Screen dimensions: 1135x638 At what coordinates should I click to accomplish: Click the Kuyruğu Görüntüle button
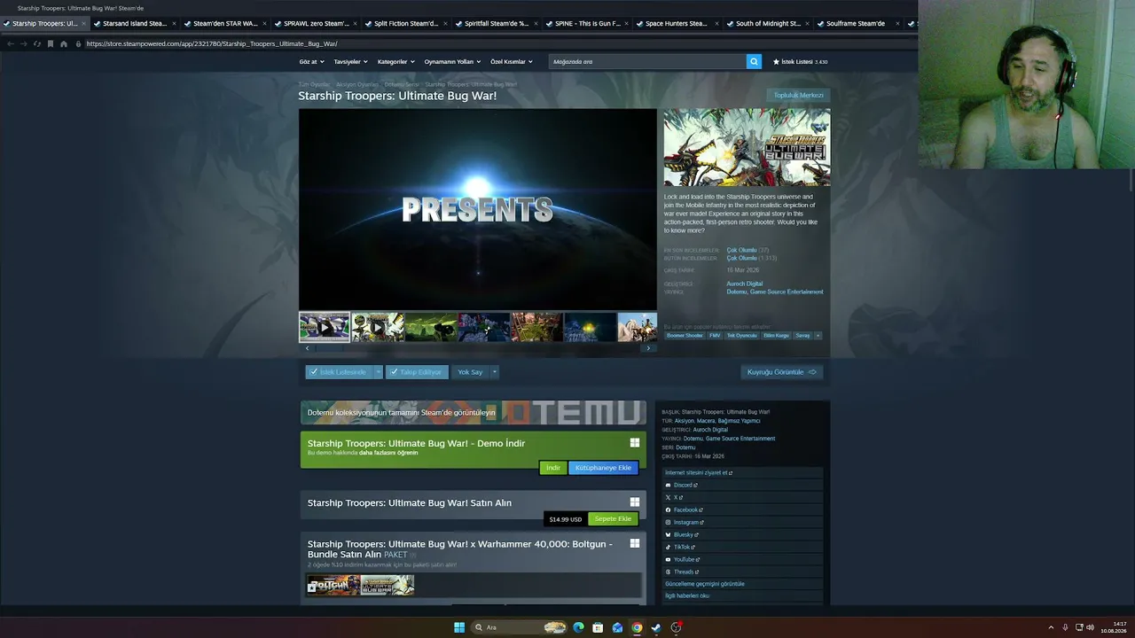782,372
